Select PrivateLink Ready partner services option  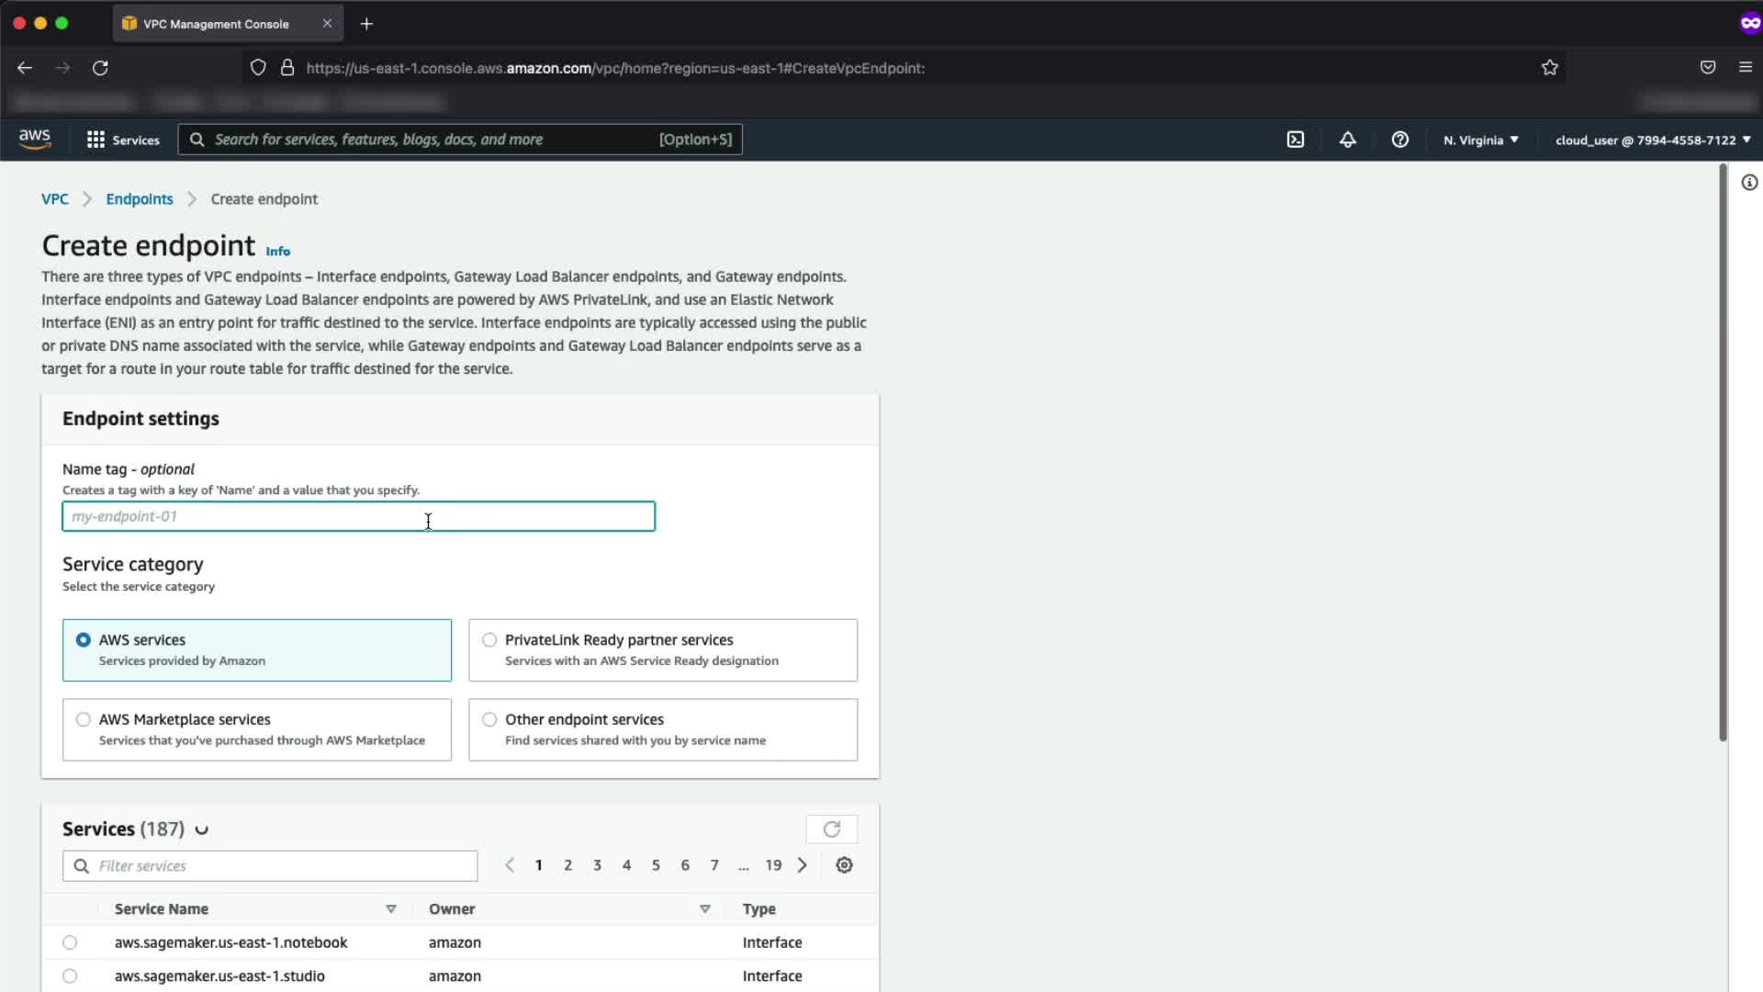click(x=489, y=640)
